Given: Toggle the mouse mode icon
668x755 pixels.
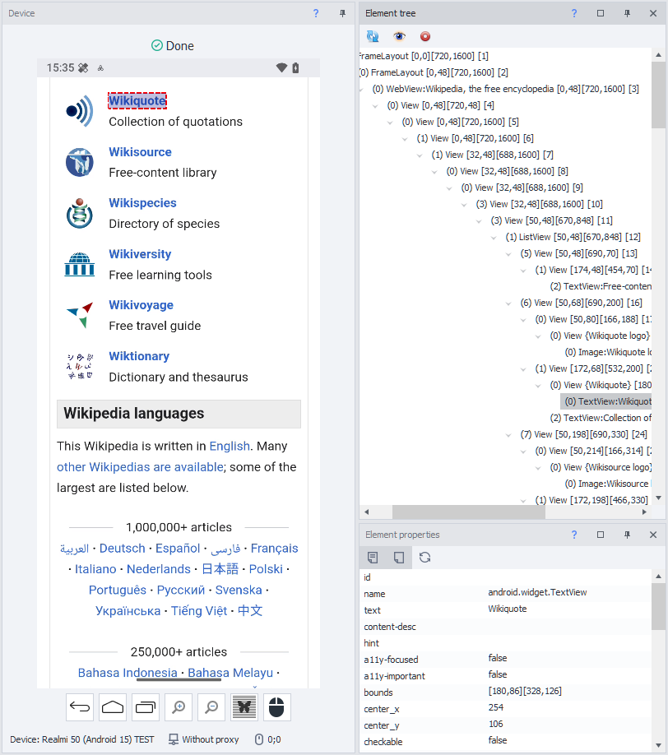Looking at the screenshot, I should coord(277,706).
